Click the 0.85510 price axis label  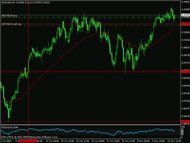point(186,124)
